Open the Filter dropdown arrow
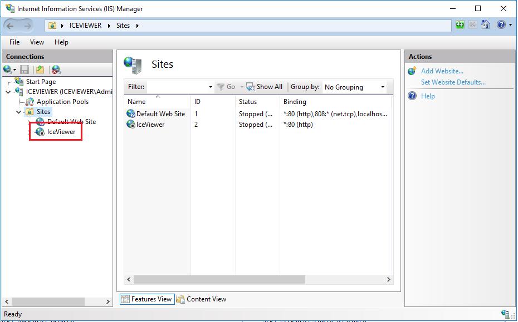 211,87
